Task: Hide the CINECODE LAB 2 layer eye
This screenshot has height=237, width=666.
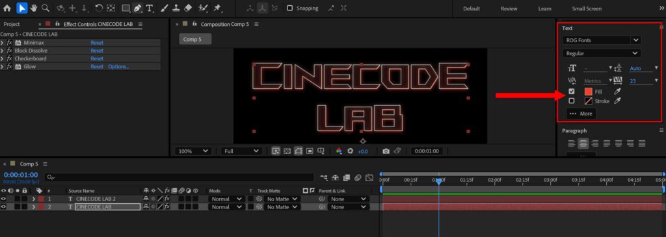Action: [4, 199]
